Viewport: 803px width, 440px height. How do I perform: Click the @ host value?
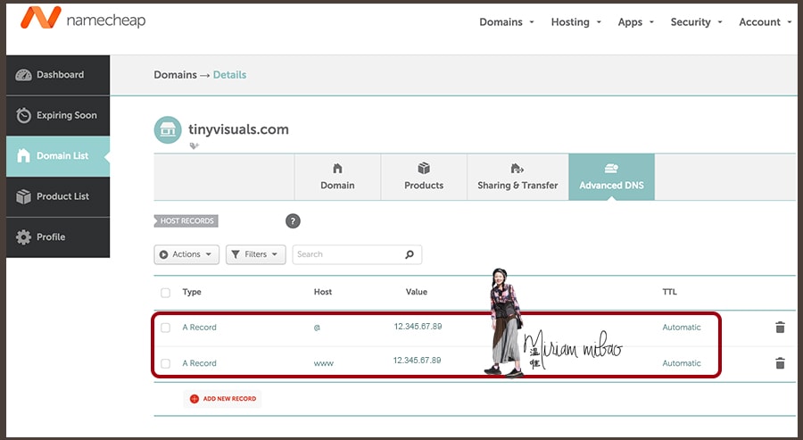(317, 328)
